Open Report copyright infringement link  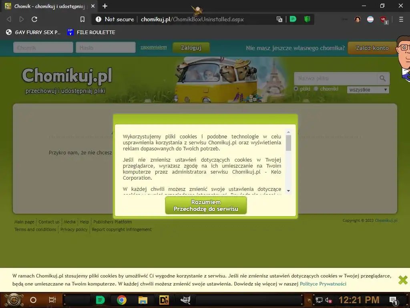[x=122, y=229]
